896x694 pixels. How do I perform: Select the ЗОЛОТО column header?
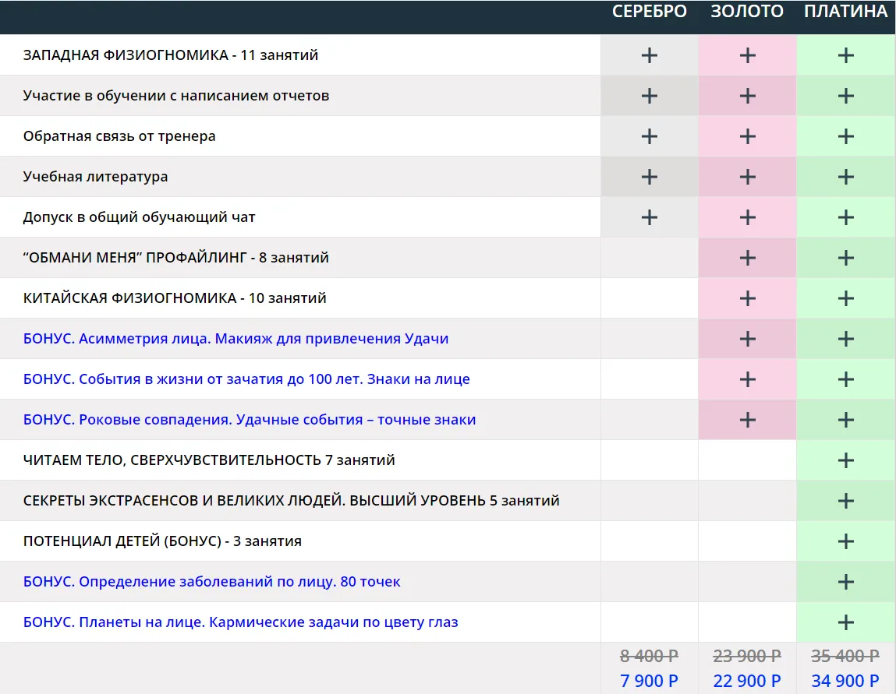coord(747,12)
